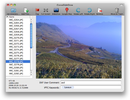The image size is (130, 100).
Task: Sort the list by the flag column header
Action: tap(7, 17)
